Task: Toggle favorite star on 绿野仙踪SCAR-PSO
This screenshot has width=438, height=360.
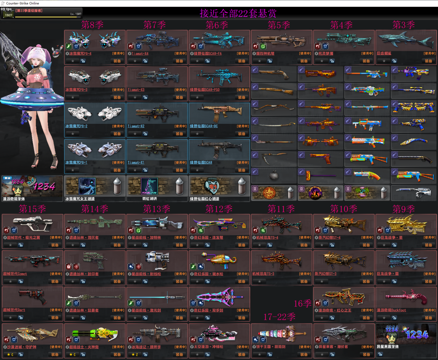Action: tap(198, 97)
